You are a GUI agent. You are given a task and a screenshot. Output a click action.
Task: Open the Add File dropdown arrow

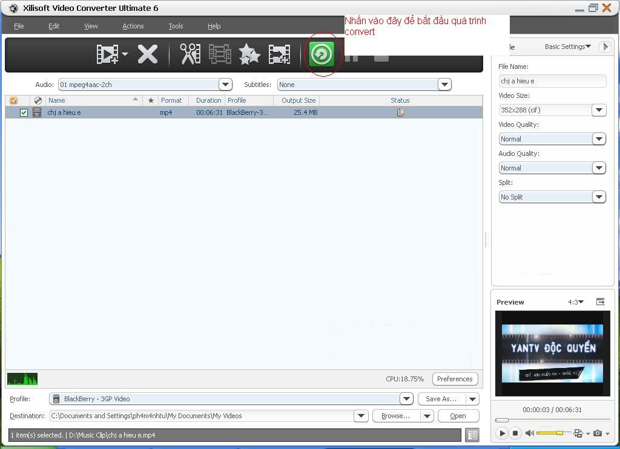(x=125, y=54)
